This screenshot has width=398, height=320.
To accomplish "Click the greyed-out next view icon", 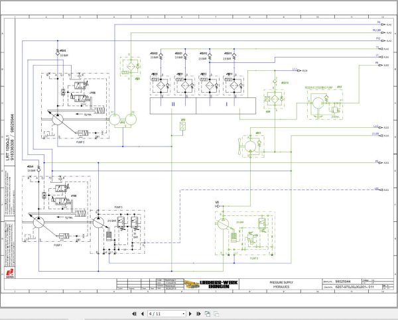I will [x=216, y=314].
